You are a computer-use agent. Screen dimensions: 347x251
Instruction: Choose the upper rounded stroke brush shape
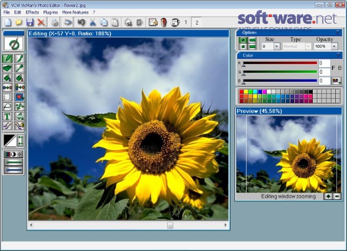point(253,40)
